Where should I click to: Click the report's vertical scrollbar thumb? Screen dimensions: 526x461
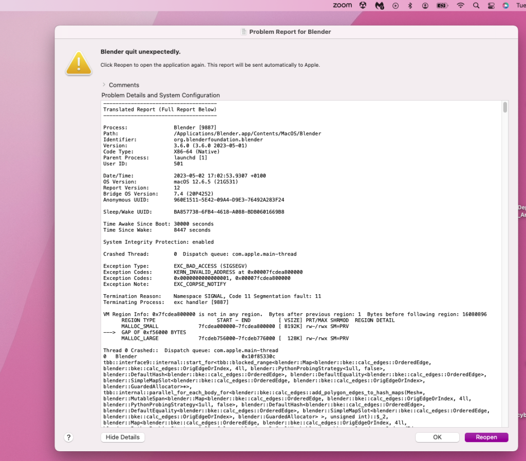coord(505,107)
